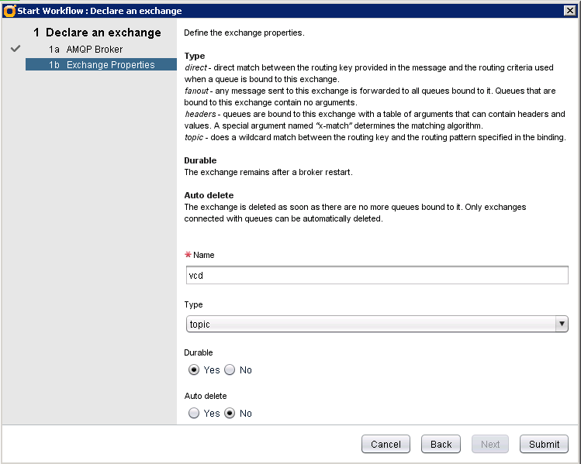Screen dimensions: 581x464
Task: Click the Auto delete label above the radios
Action: point(206,396)
